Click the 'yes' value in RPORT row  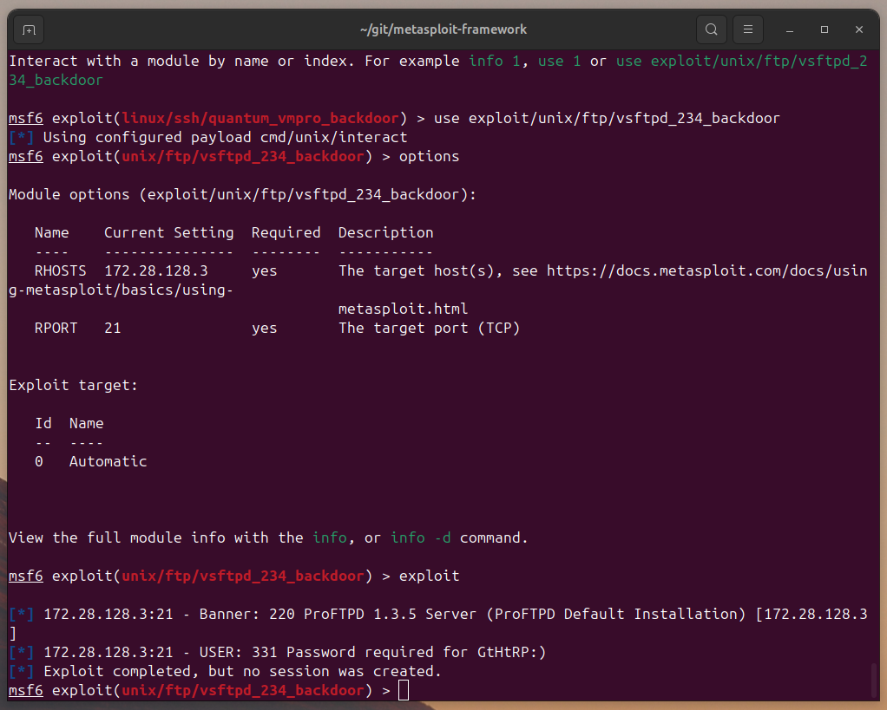(x=264, y=329)
